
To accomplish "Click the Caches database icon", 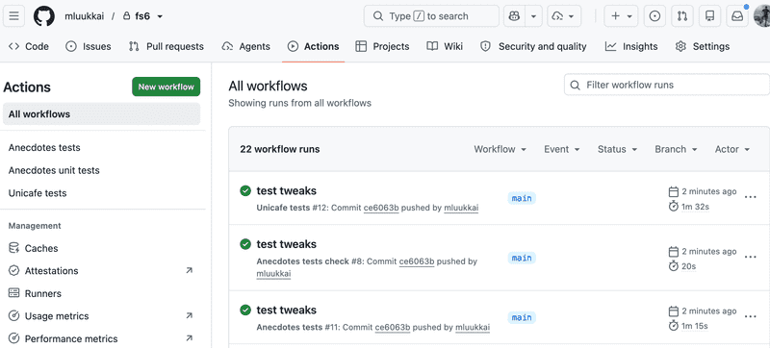I will (x=14, y=248).
